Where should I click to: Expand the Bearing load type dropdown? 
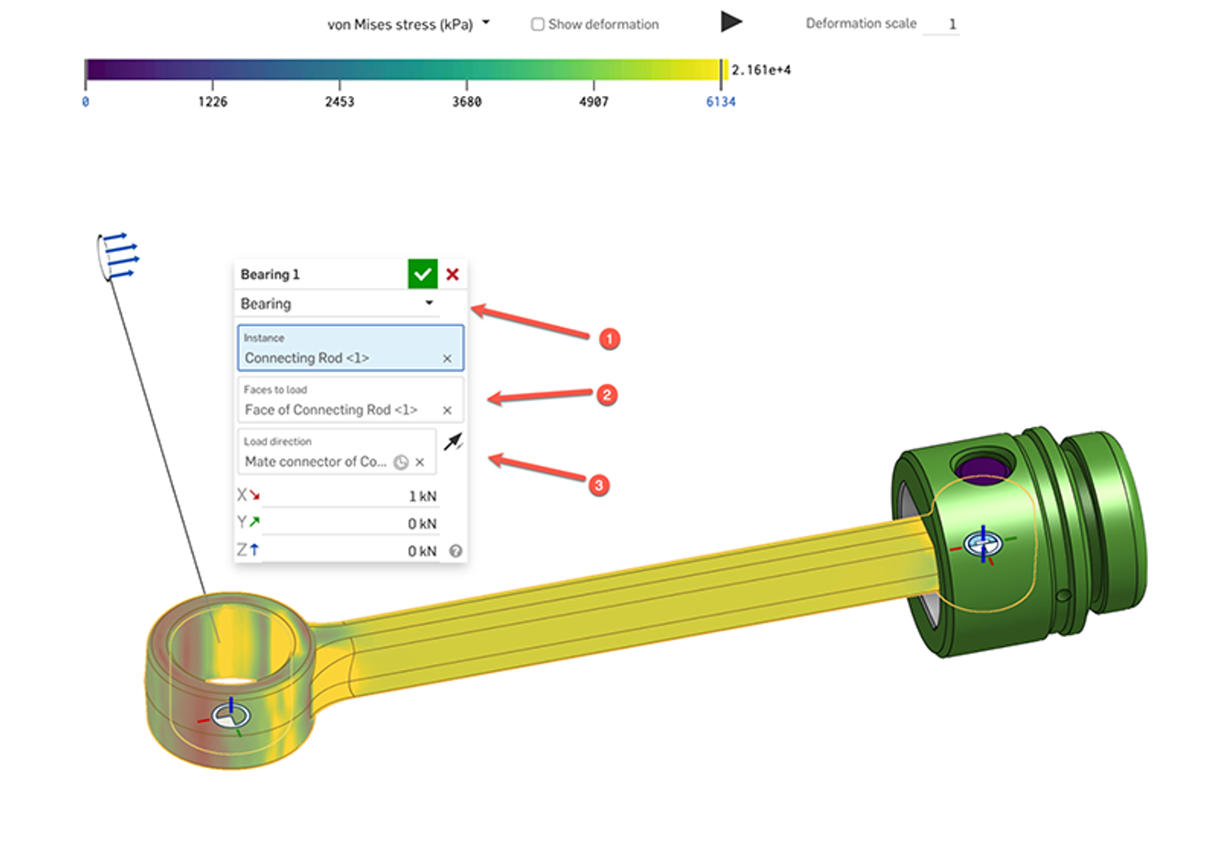tap(429, 303)
